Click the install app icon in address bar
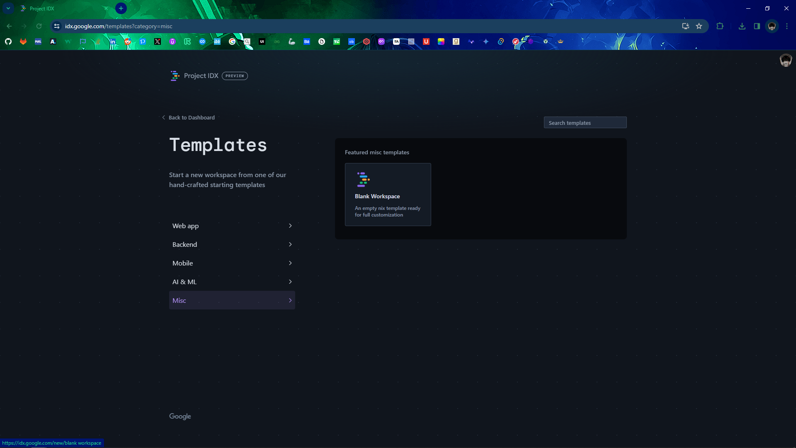The height and width of the screenshot is (448, 796). pyautogui.click(x=686, y=26)
